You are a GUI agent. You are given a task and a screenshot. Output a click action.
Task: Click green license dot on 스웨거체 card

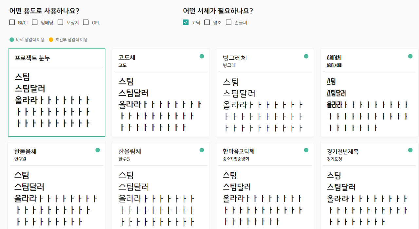[410, 56]
